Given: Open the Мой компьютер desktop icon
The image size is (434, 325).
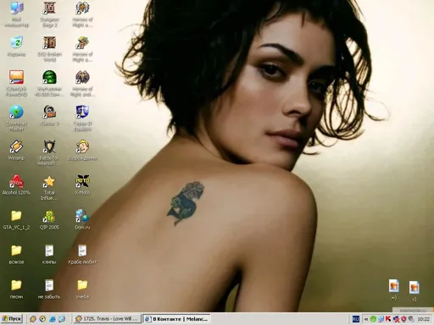Looking at the screenshot, I should (x=16, y=14).
